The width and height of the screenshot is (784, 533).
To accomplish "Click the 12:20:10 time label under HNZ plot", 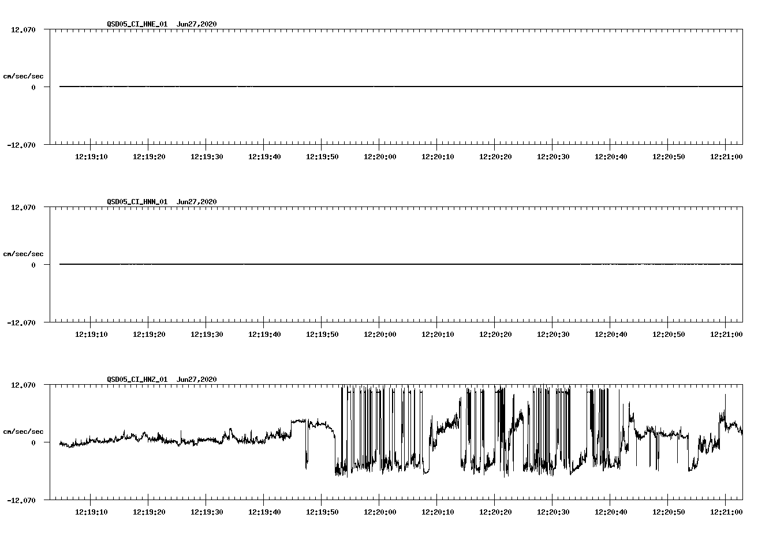I will 438,512.
